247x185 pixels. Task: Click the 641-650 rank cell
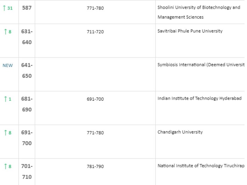coord(27,70)
